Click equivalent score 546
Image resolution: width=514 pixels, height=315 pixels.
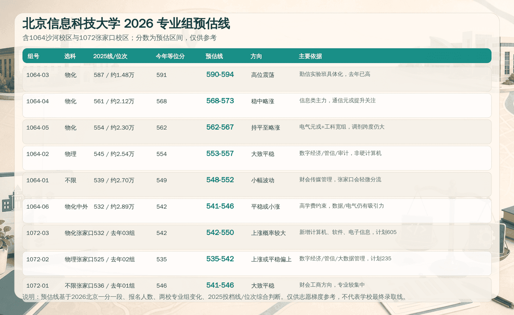pos(162,286)
